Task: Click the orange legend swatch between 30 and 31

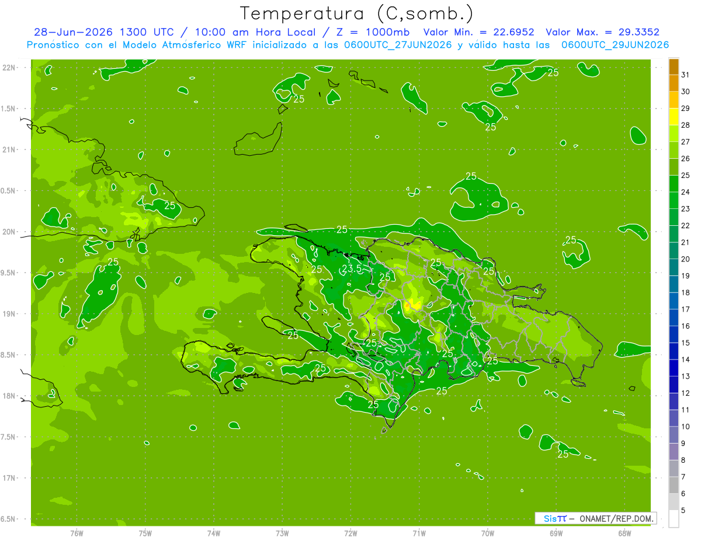Action: coord(674,83)
